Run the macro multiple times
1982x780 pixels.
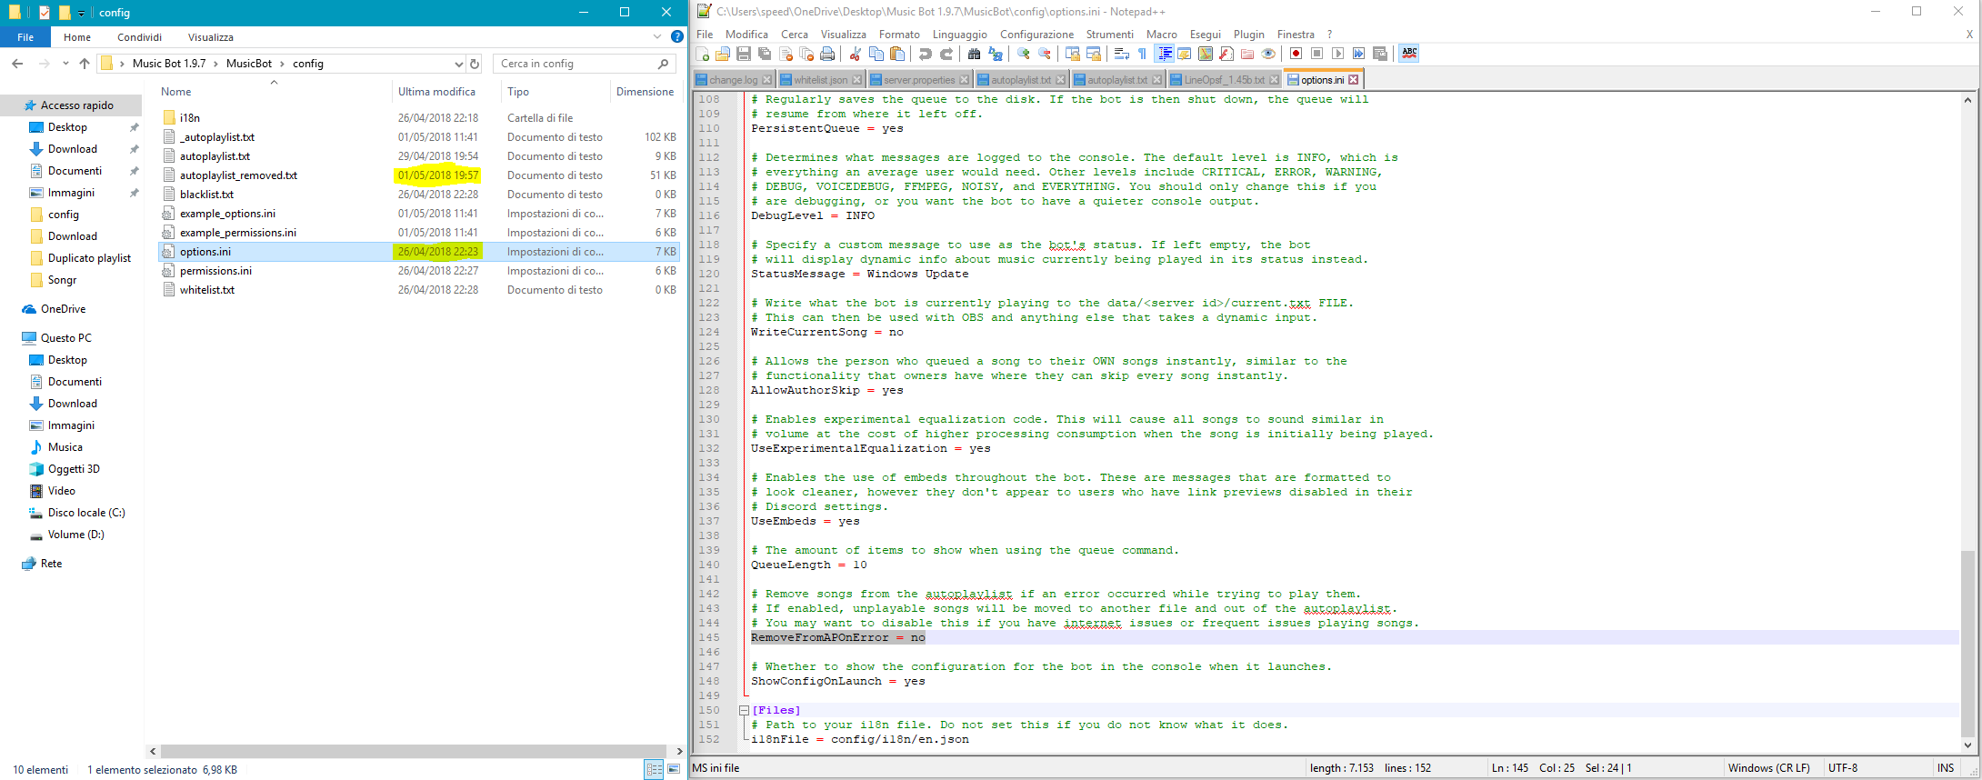click(1358, 54)
